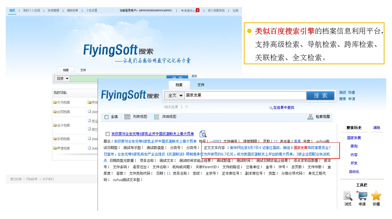Open 我的个人空间 menu item
The height and width of the screenshot is (219, 392).
[x=32, y=10]
